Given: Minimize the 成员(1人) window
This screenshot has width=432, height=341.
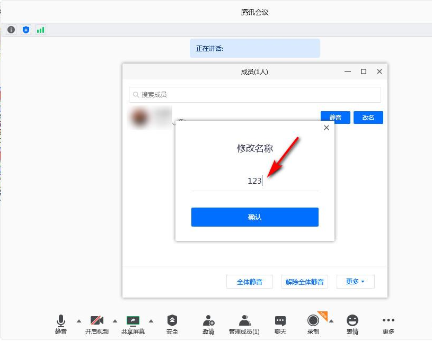Looking at the screenshot, I should click(x=348, y=71).
